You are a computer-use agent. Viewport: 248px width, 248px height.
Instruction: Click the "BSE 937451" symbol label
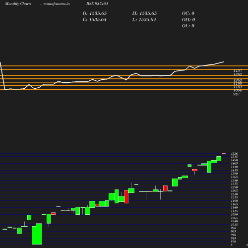tap(97, 3)
